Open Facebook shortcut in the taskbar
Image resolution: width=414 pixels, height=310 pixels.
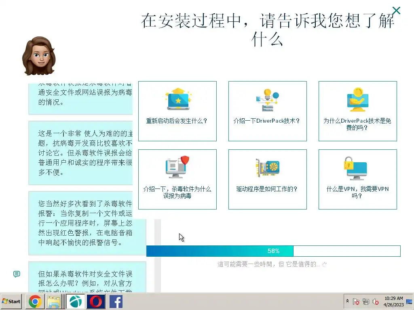coord(116,302)
